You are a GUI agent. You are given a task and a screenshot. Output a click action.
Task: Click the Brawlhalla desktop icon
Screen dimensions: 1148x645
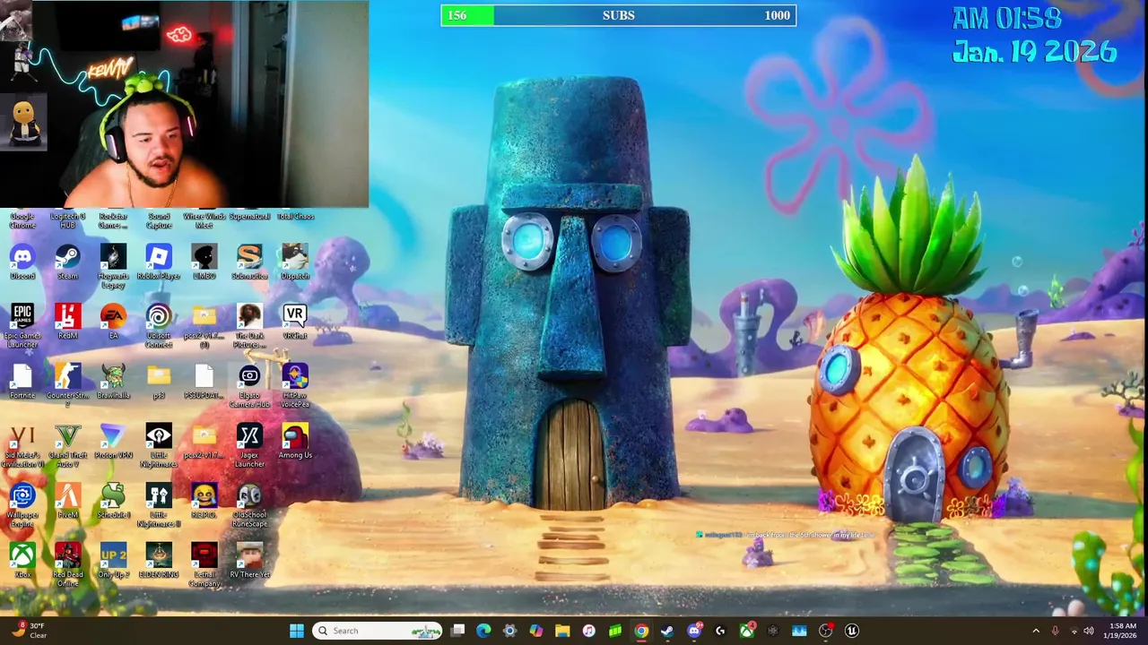[113, 381]
